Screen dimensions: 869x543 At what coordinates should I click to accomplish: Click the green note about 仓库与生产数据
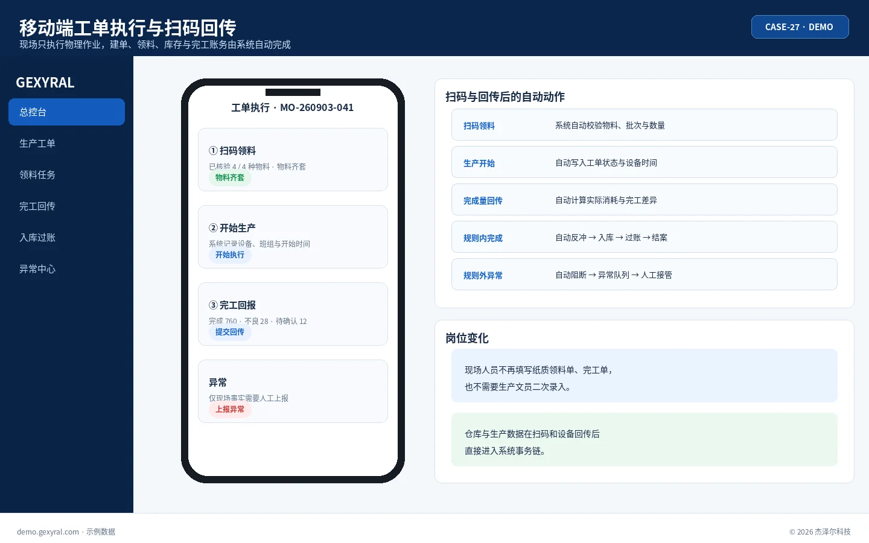645,439
